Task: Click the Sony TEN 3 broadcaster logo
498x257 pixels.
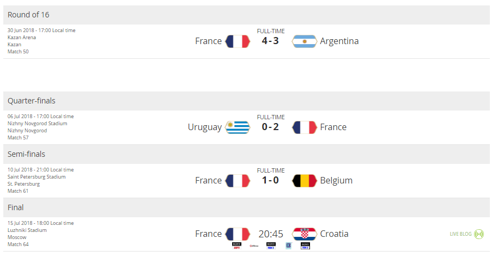Action: click(271, 246)
